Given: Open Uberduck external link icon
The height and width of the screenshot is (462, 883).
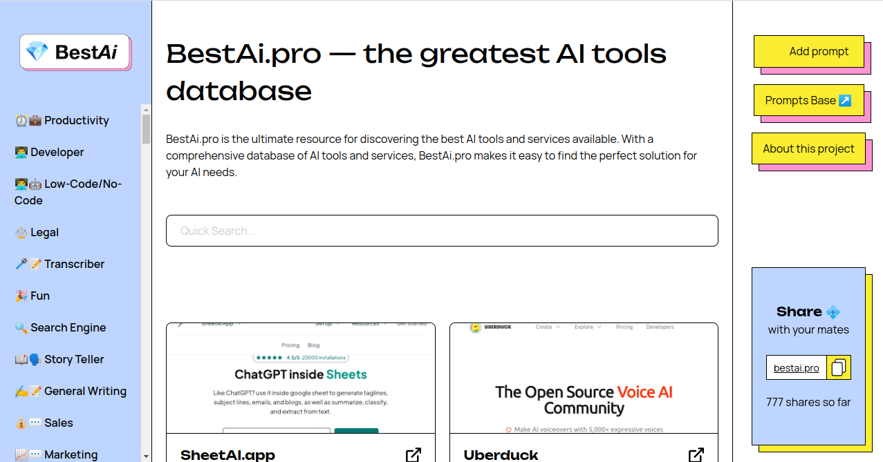Looking at the screenshot, I should point(696,455).
